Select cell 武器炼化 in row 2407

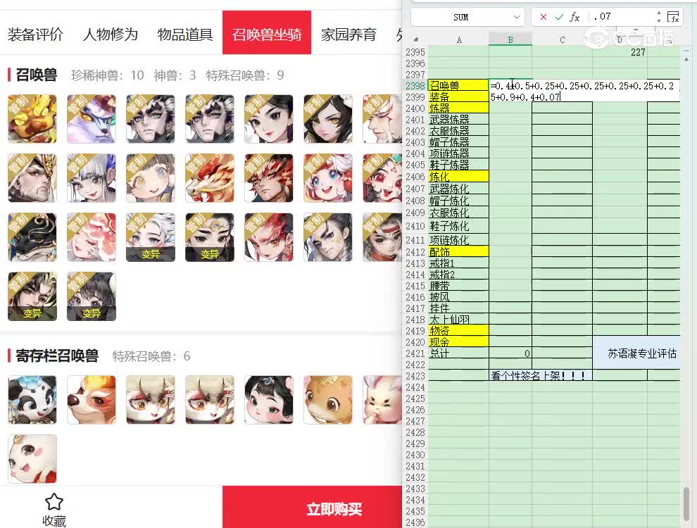pyautogui.click(x=458, y=189)
